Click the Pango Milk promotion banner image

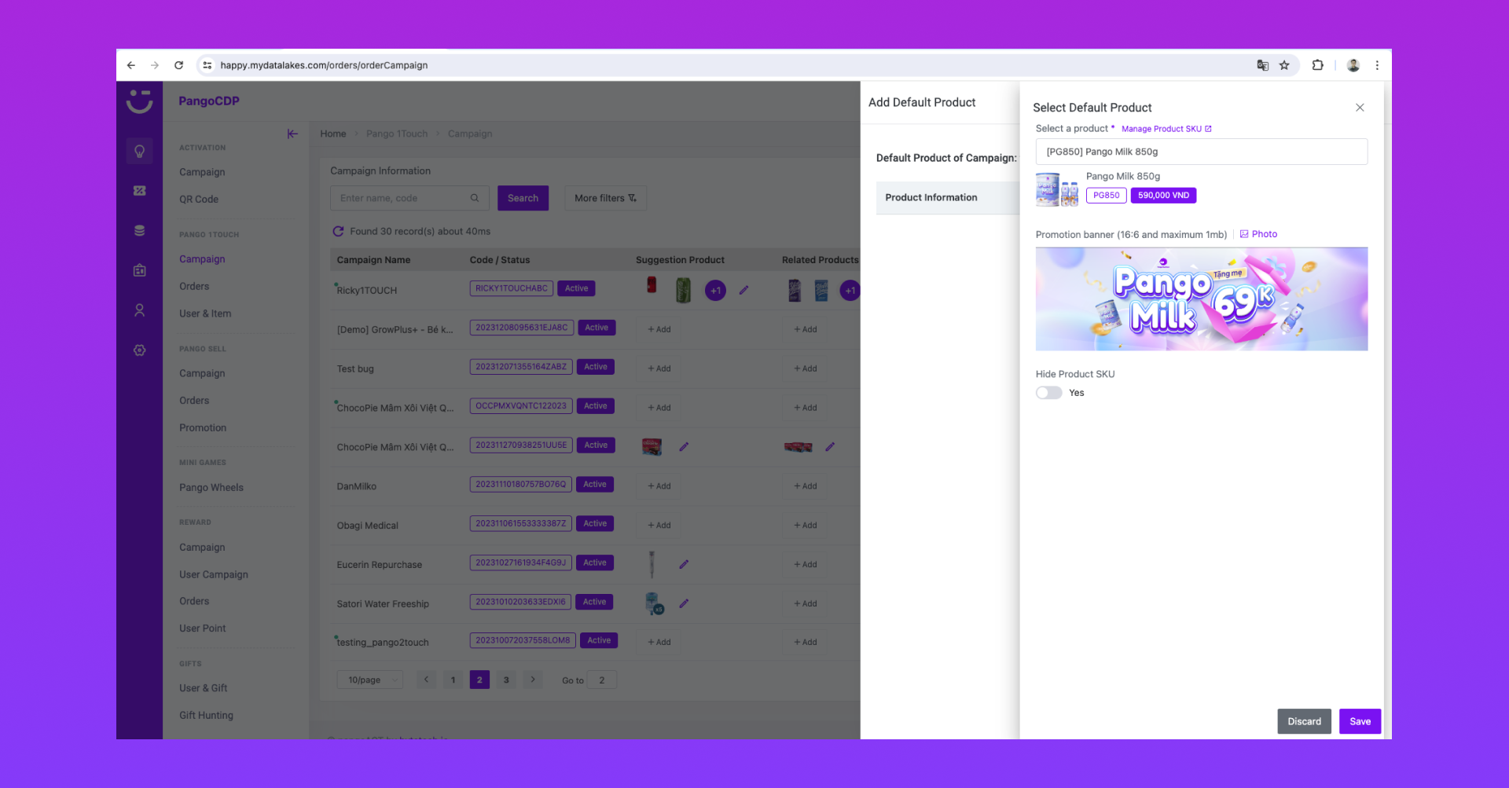click(1201, 299)
